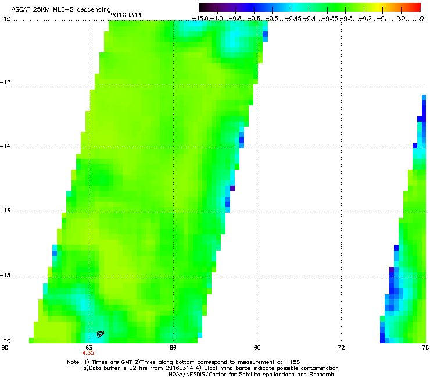Click the longitude axis label 69

pos(257,348)
